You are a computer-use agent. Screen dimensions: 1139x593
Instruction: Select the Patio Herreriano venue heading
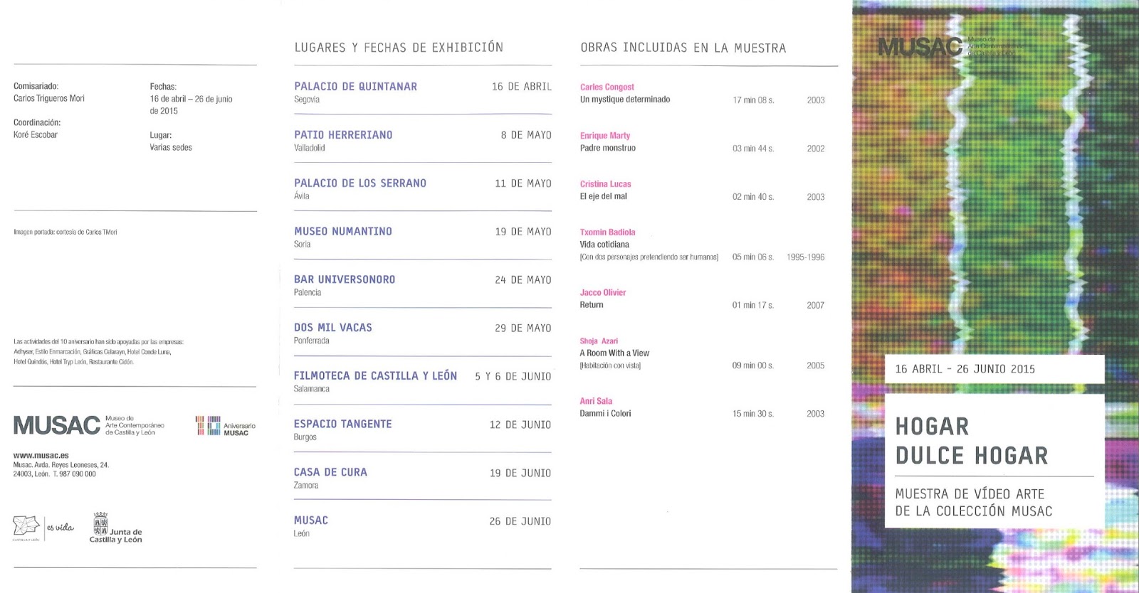(x=343, y=134)
